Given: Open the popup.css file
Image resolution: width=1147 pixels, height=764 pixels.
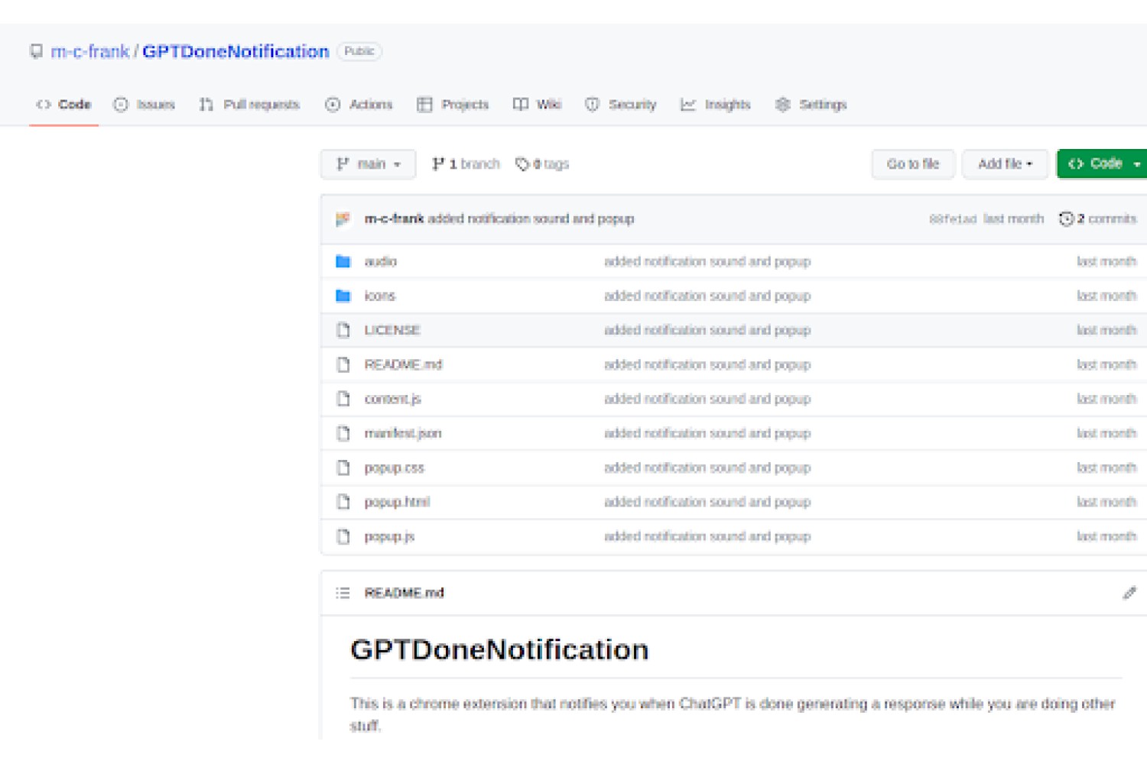Looking at the screenshot, I should [394, 468].
